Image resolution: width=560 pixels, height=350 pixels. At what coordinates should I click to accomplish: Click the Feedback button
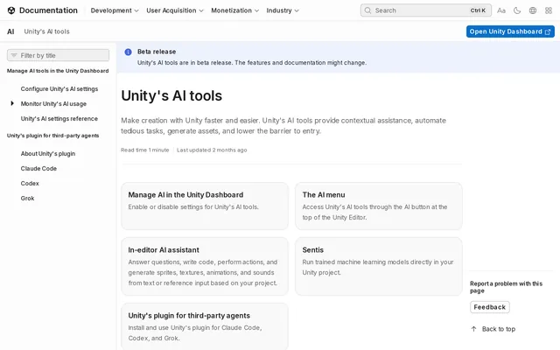[x=490, y=307]
